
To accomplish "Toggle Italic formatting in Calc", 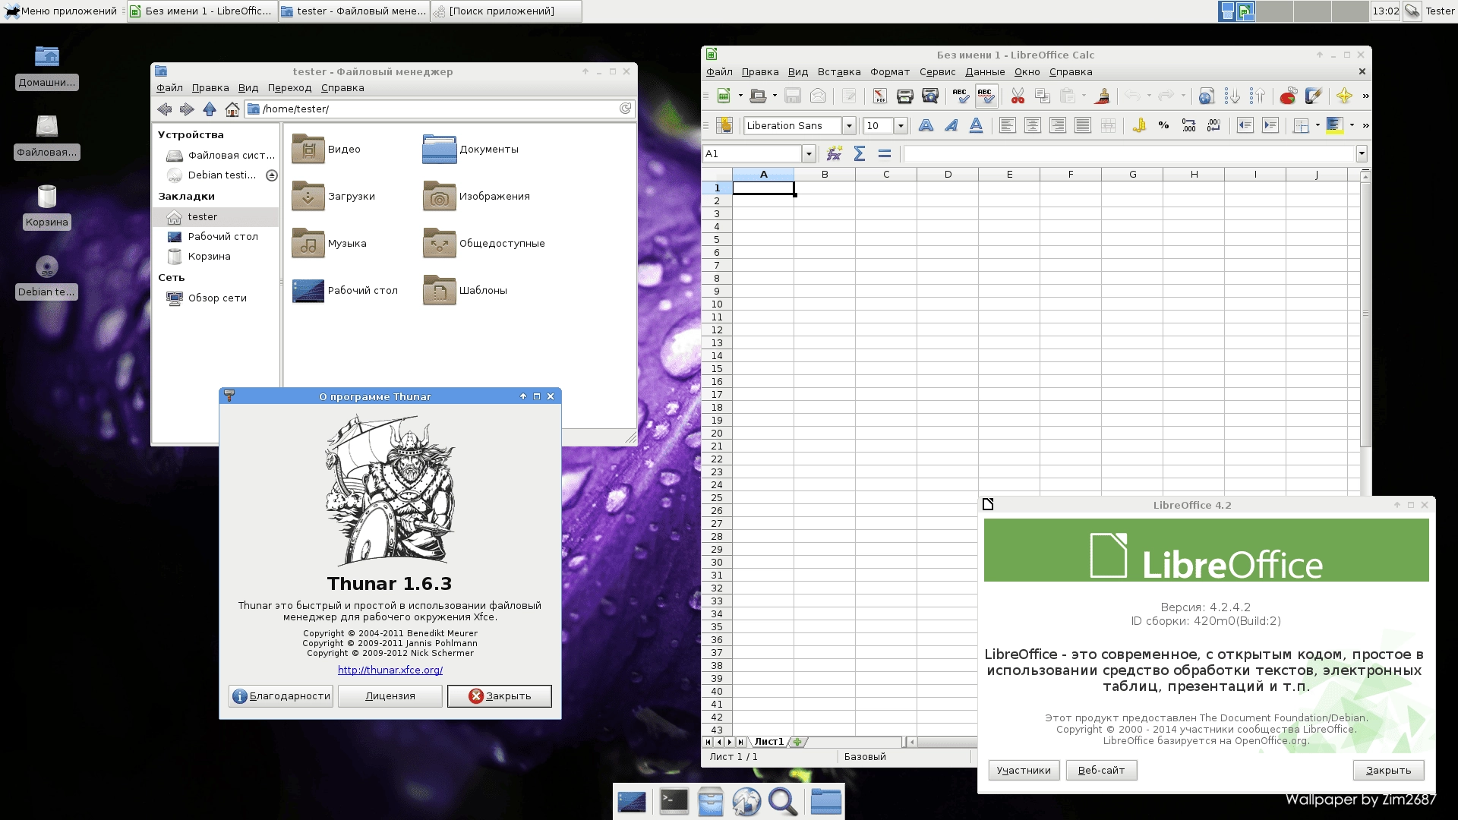I will (951, 125).
